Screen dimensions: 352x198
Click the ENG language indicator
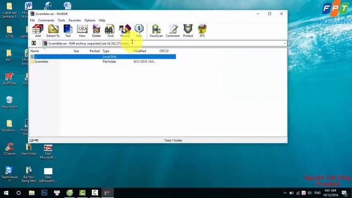[x=317, y=193]
